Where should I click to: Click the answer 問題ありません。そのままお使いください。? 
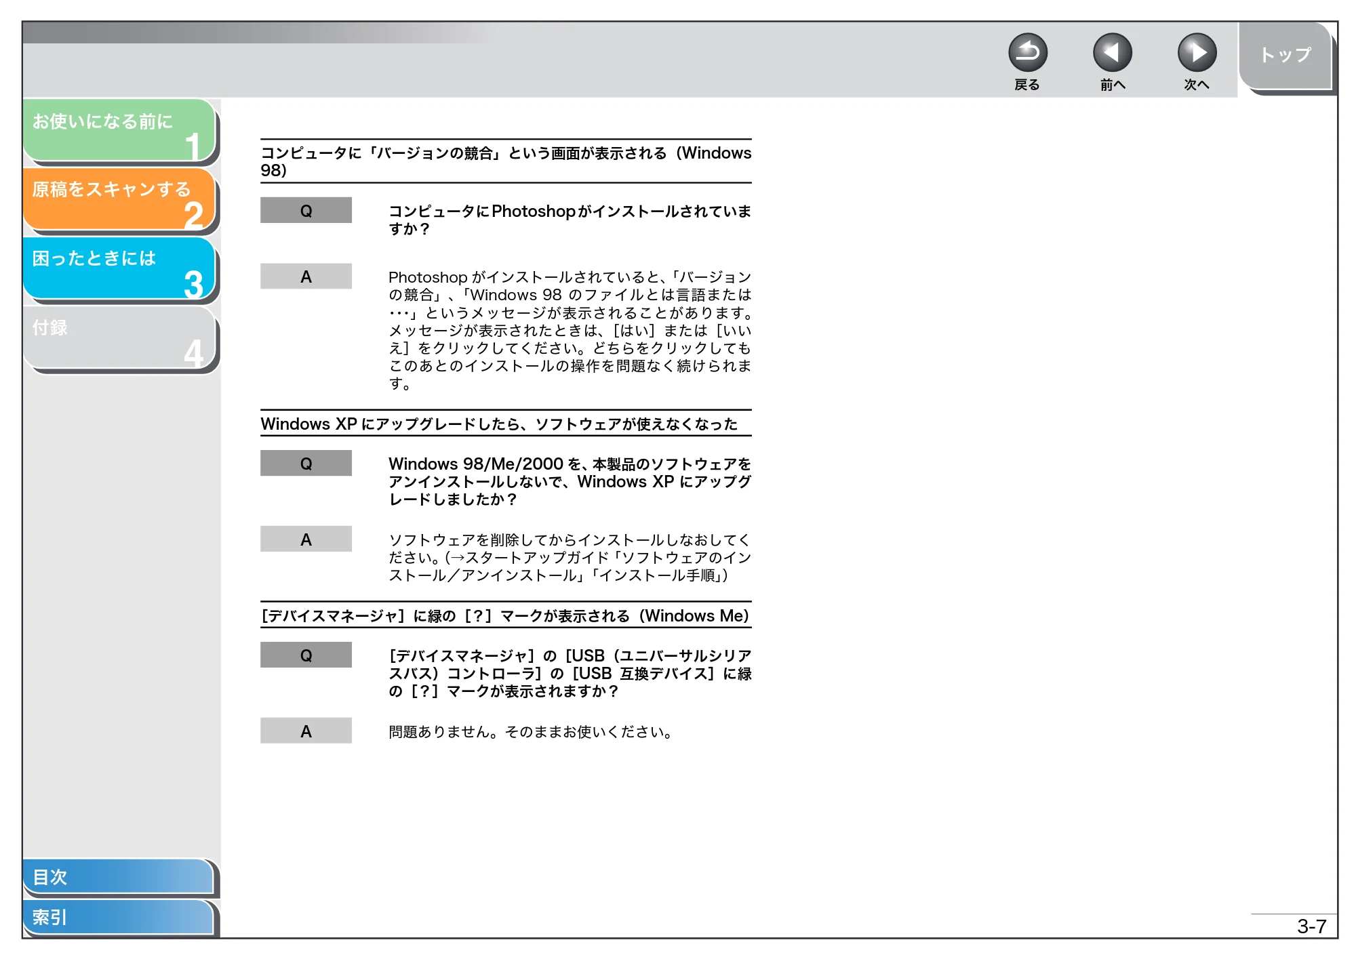pyautogui.click(x=531, y=732)
